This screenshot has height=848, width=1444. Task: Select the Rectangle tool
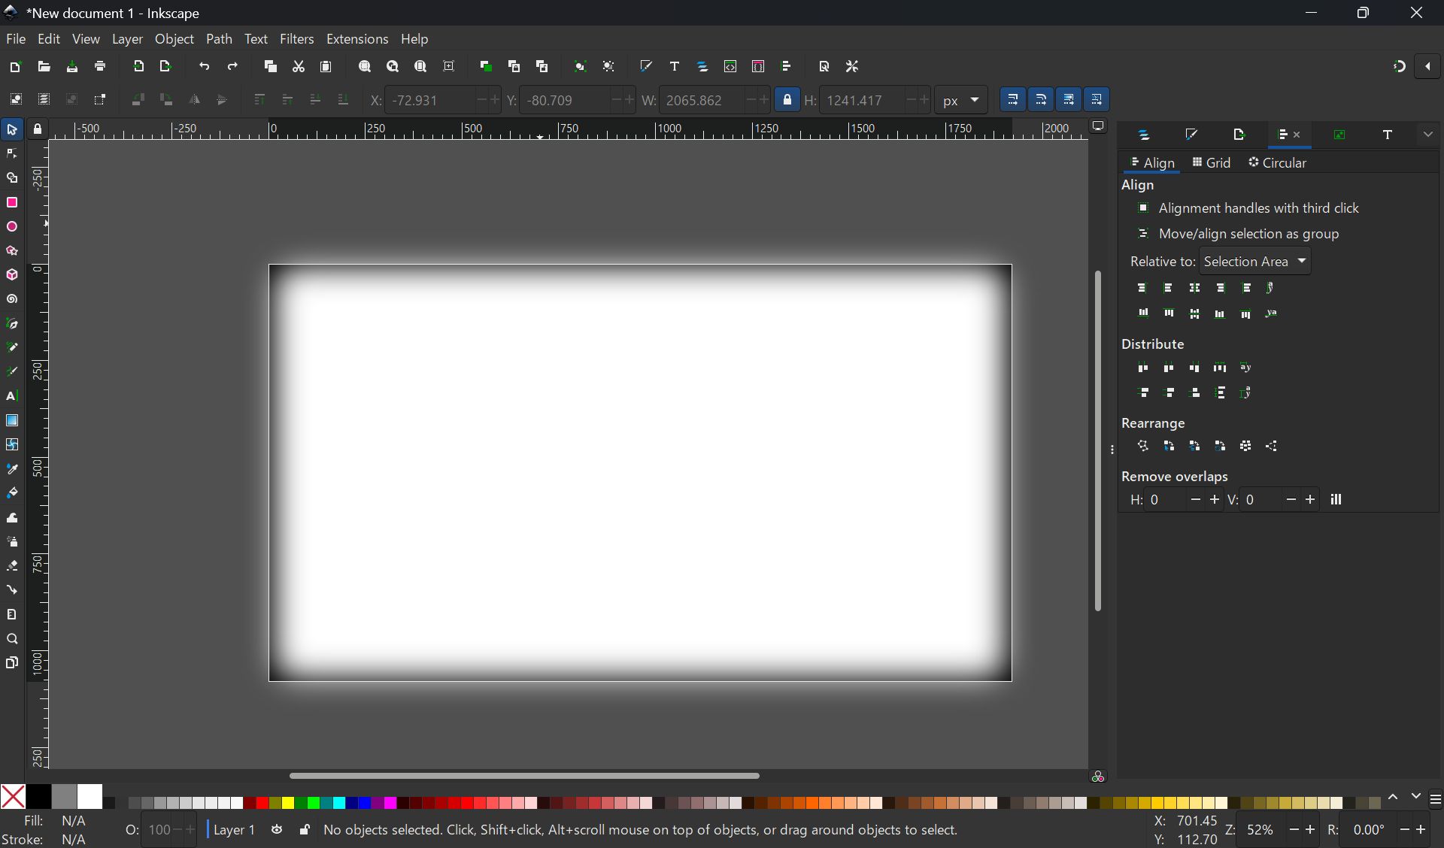click(12, 202)
